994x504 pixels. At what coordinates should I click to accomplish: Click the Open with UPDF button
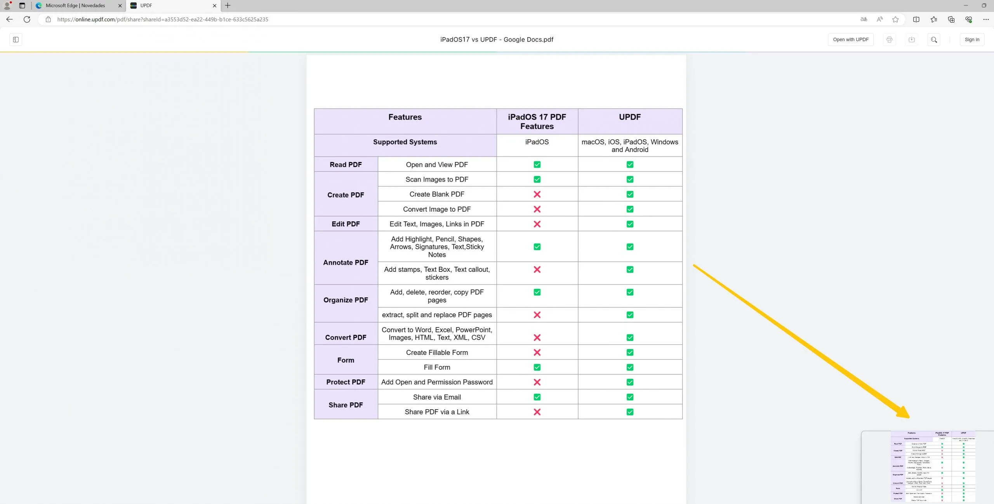[851, 40]
